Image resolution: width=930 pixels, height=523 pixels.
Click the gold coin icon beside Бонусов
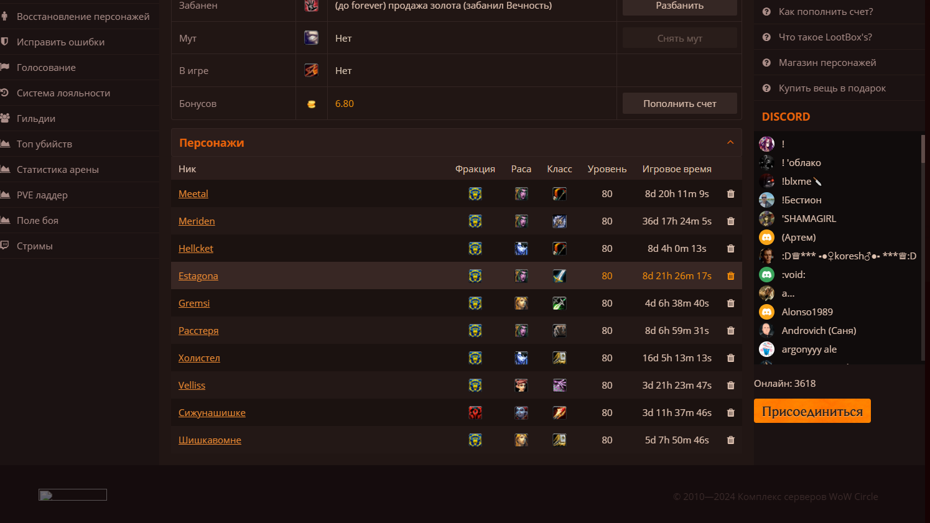pos(312,104)
